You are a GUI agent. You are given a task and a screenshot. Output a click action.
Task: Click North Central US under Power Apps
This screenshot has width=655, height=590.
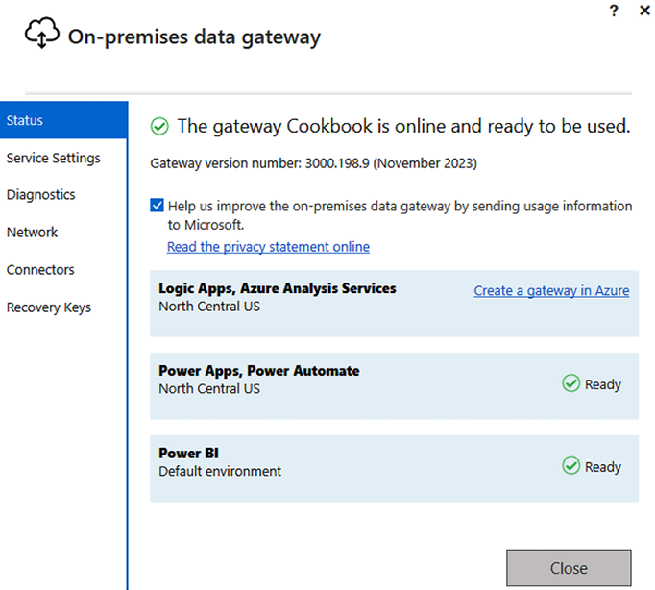pyautogui.click(x=209, y=388)
